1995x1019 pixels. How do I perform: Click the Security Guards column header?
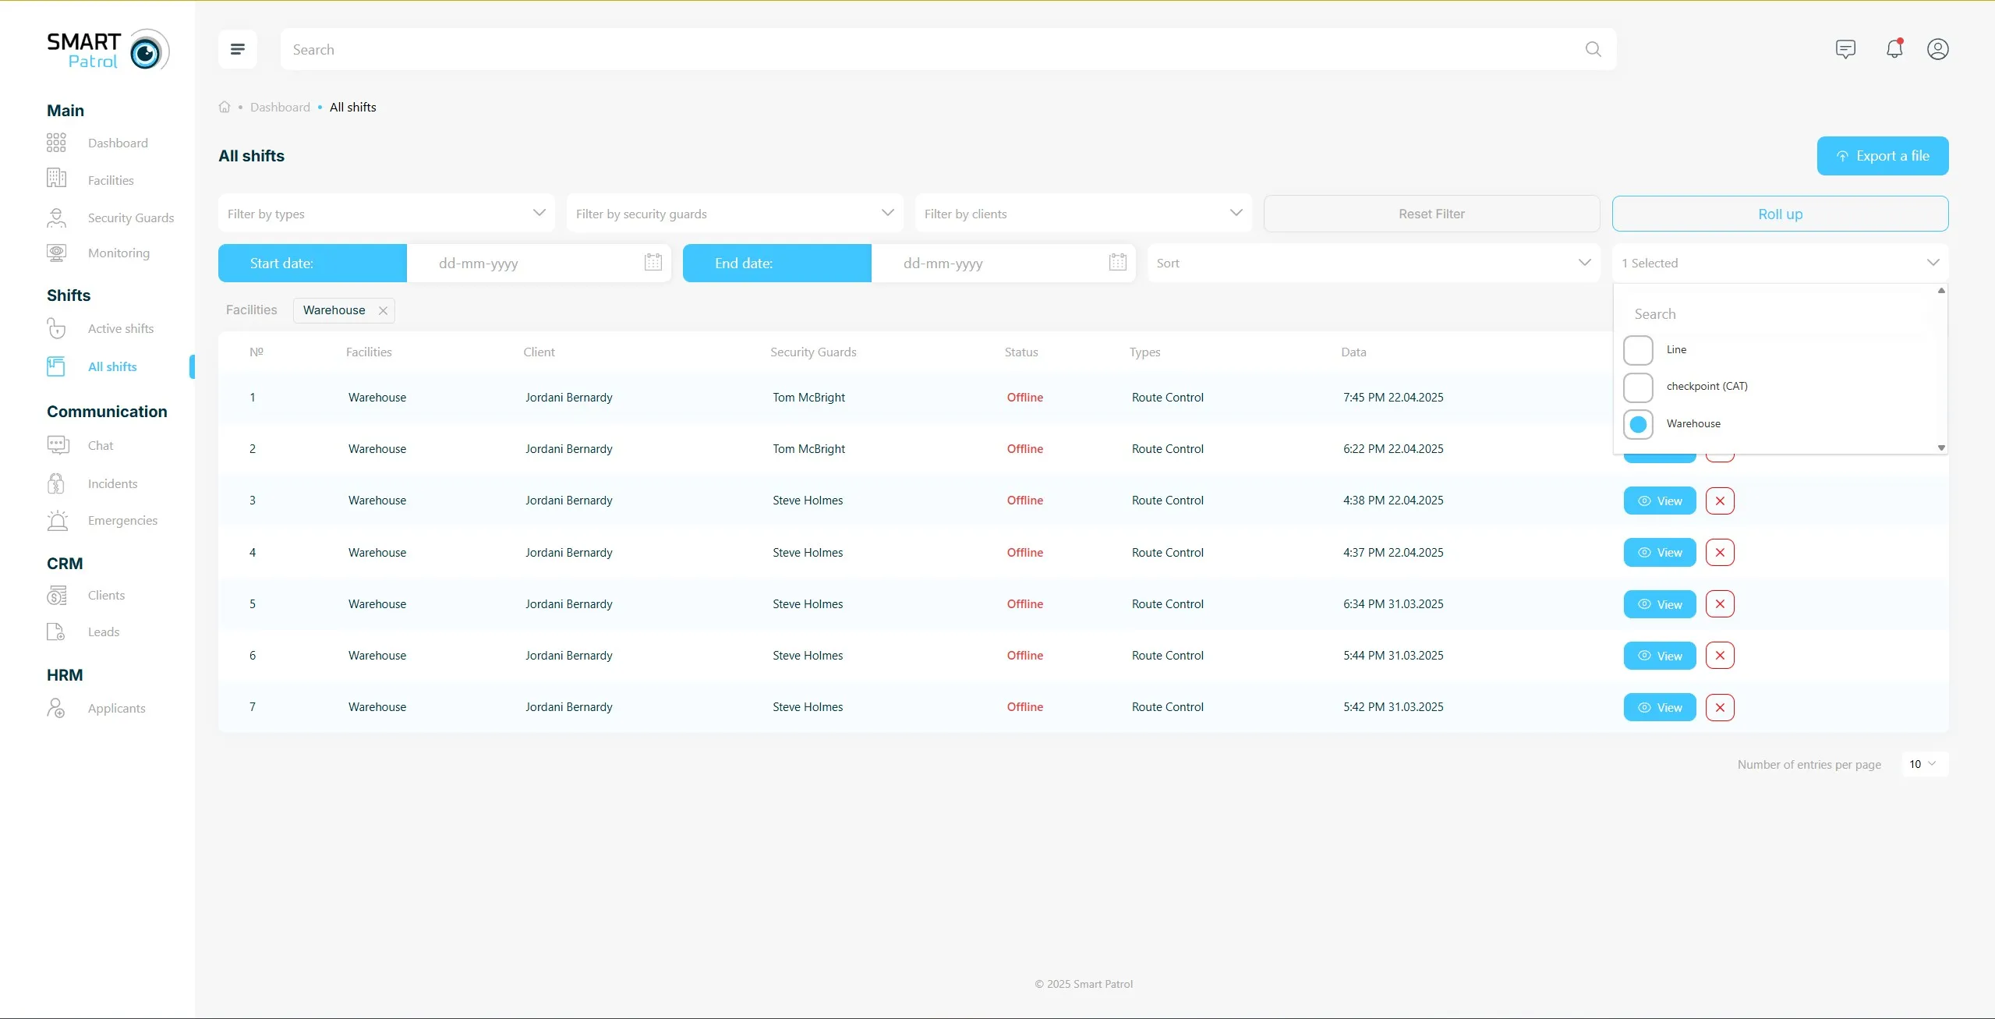[x=813, y=352]
